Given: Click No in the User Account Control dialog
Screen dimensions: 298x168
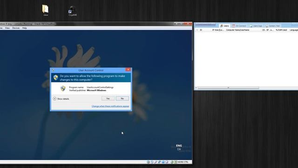Looking at the screenshot, I should 122,98.
